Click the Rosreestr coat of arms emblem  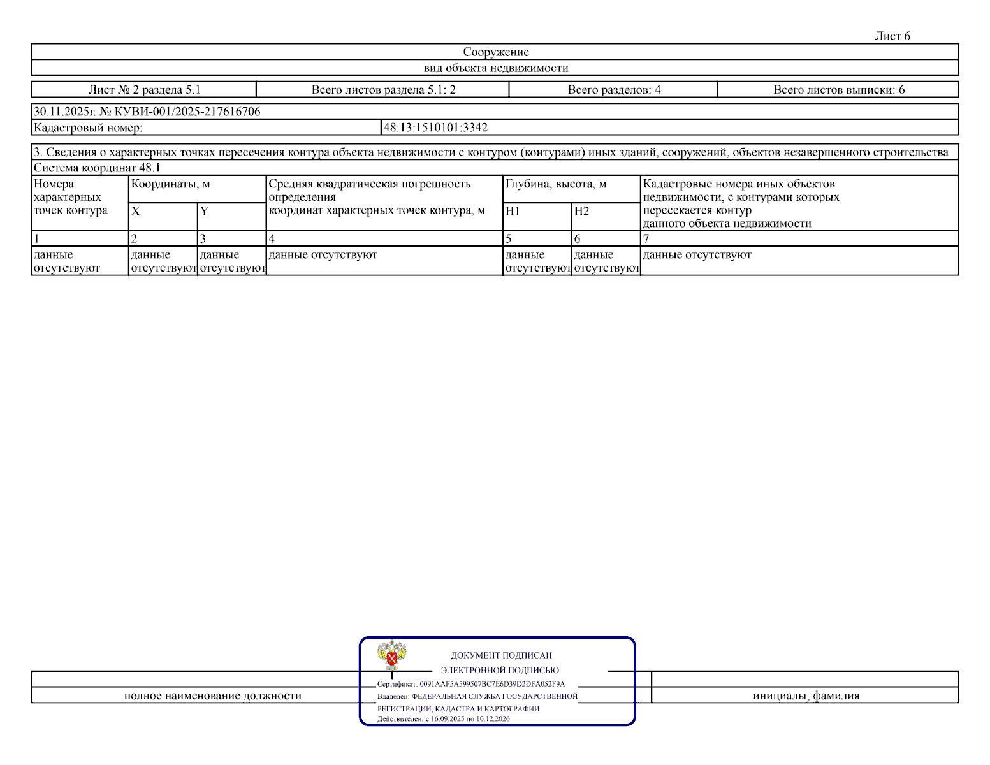pos(391,655)
